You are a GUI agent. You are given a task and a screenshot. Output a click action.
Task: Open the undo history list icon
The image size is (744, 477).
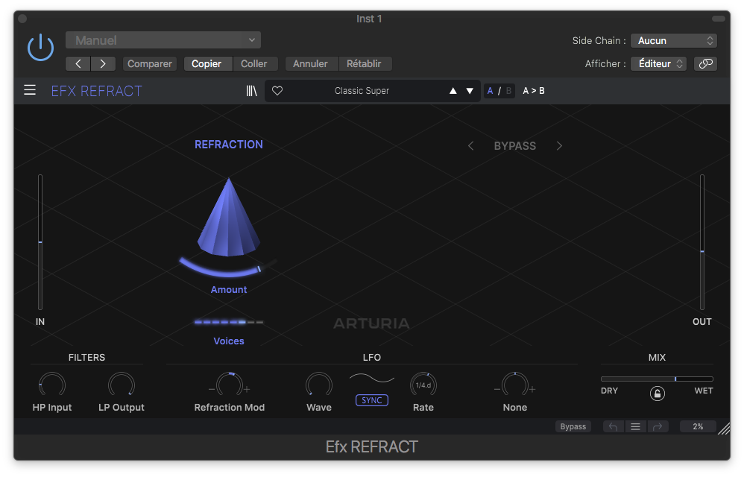635,427
